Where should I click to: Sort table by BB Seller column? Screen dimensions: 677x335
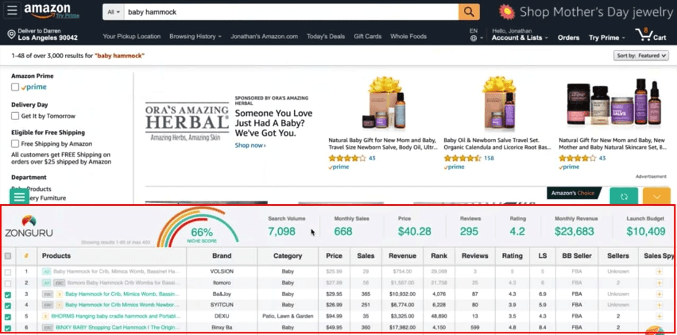click(x=577, y=256)
